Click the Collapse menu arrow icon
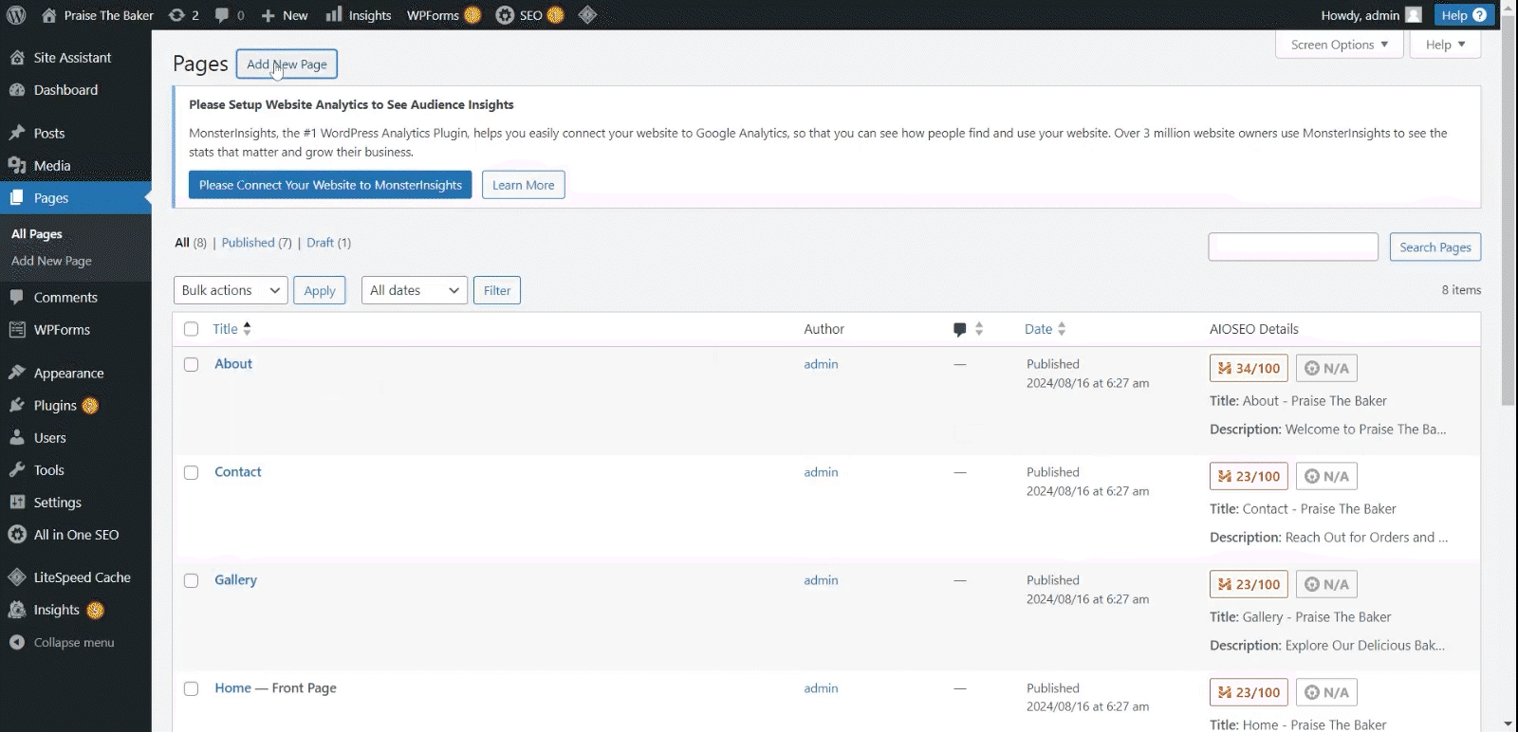The image size is (1518, 732). (x=17, y=643)
